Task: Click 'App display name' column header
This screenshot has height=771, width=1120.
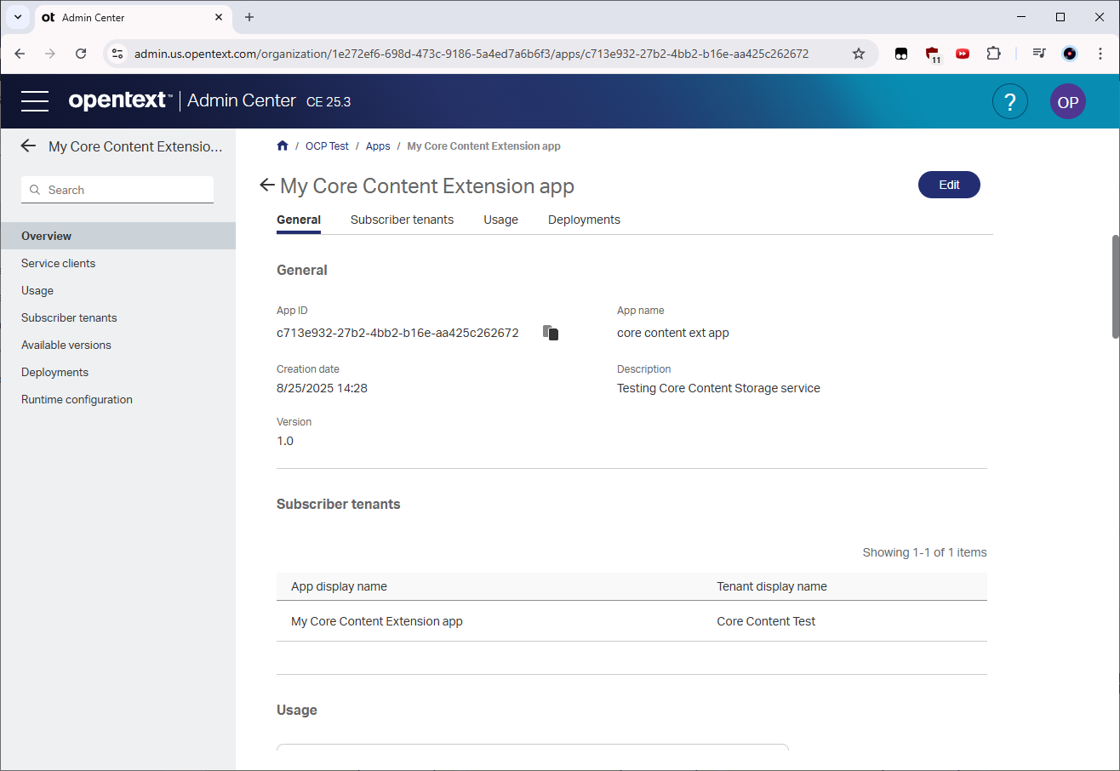Action: coord(339,586)
